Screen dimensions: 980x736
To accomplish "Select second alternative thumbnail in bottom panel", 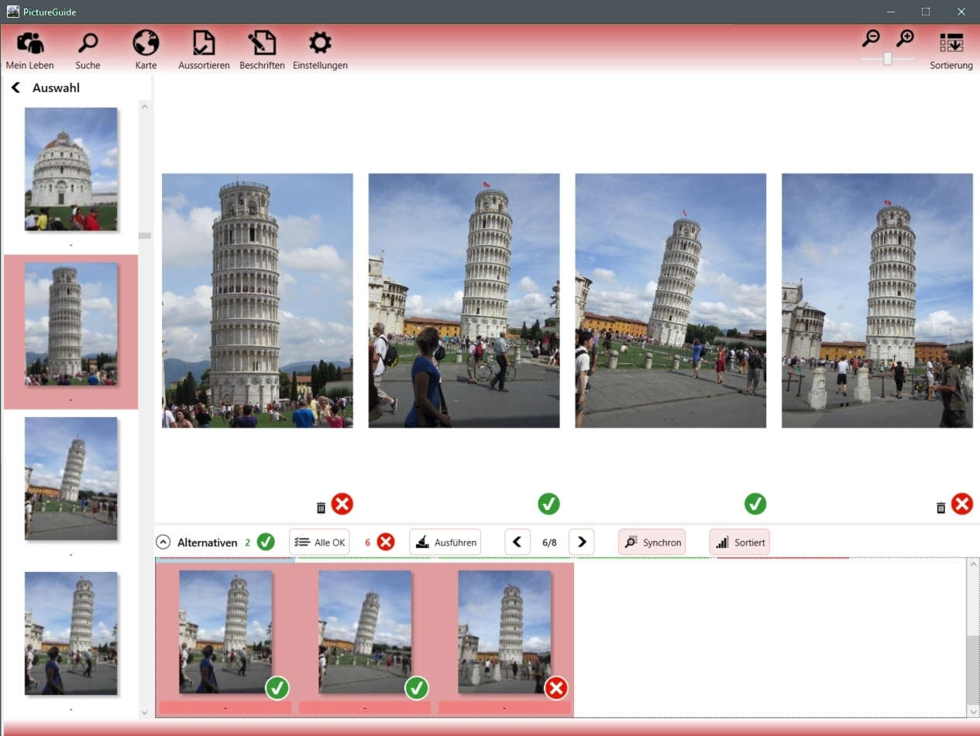I will pyautogui.click(x=365, y=632).
